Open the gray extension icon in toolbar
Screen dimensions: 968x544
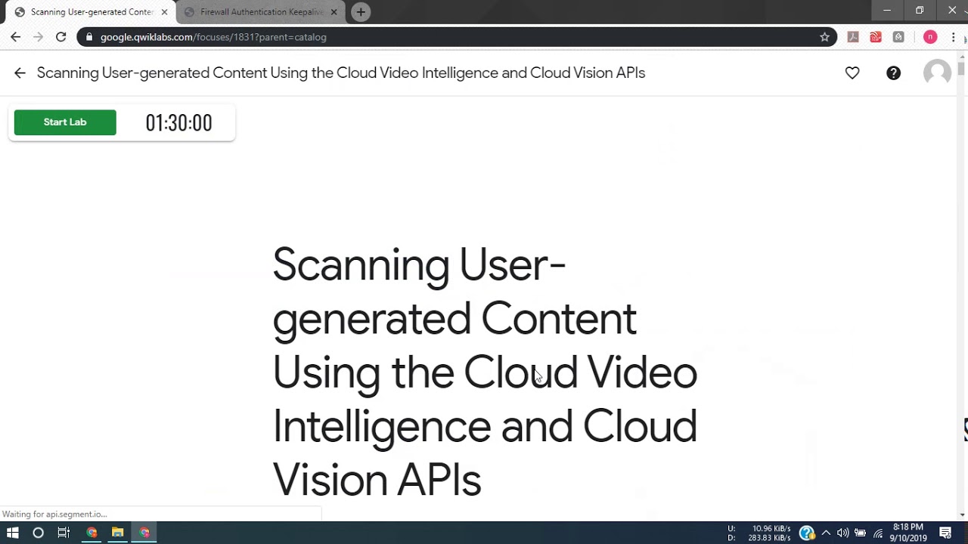[898, 36]
